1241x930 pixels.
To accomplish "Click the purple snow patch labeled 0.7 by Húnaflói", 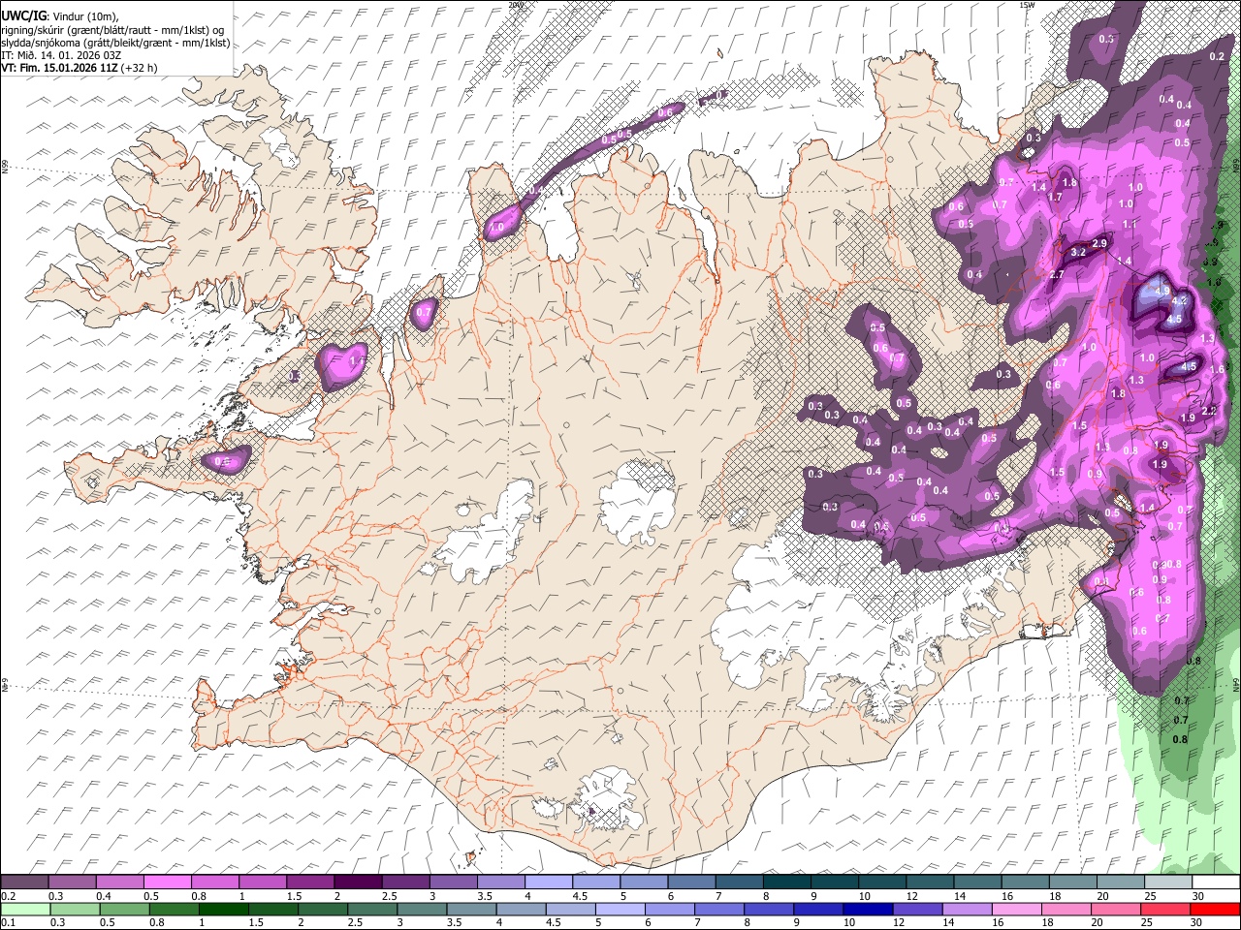I will coord(424,313).
